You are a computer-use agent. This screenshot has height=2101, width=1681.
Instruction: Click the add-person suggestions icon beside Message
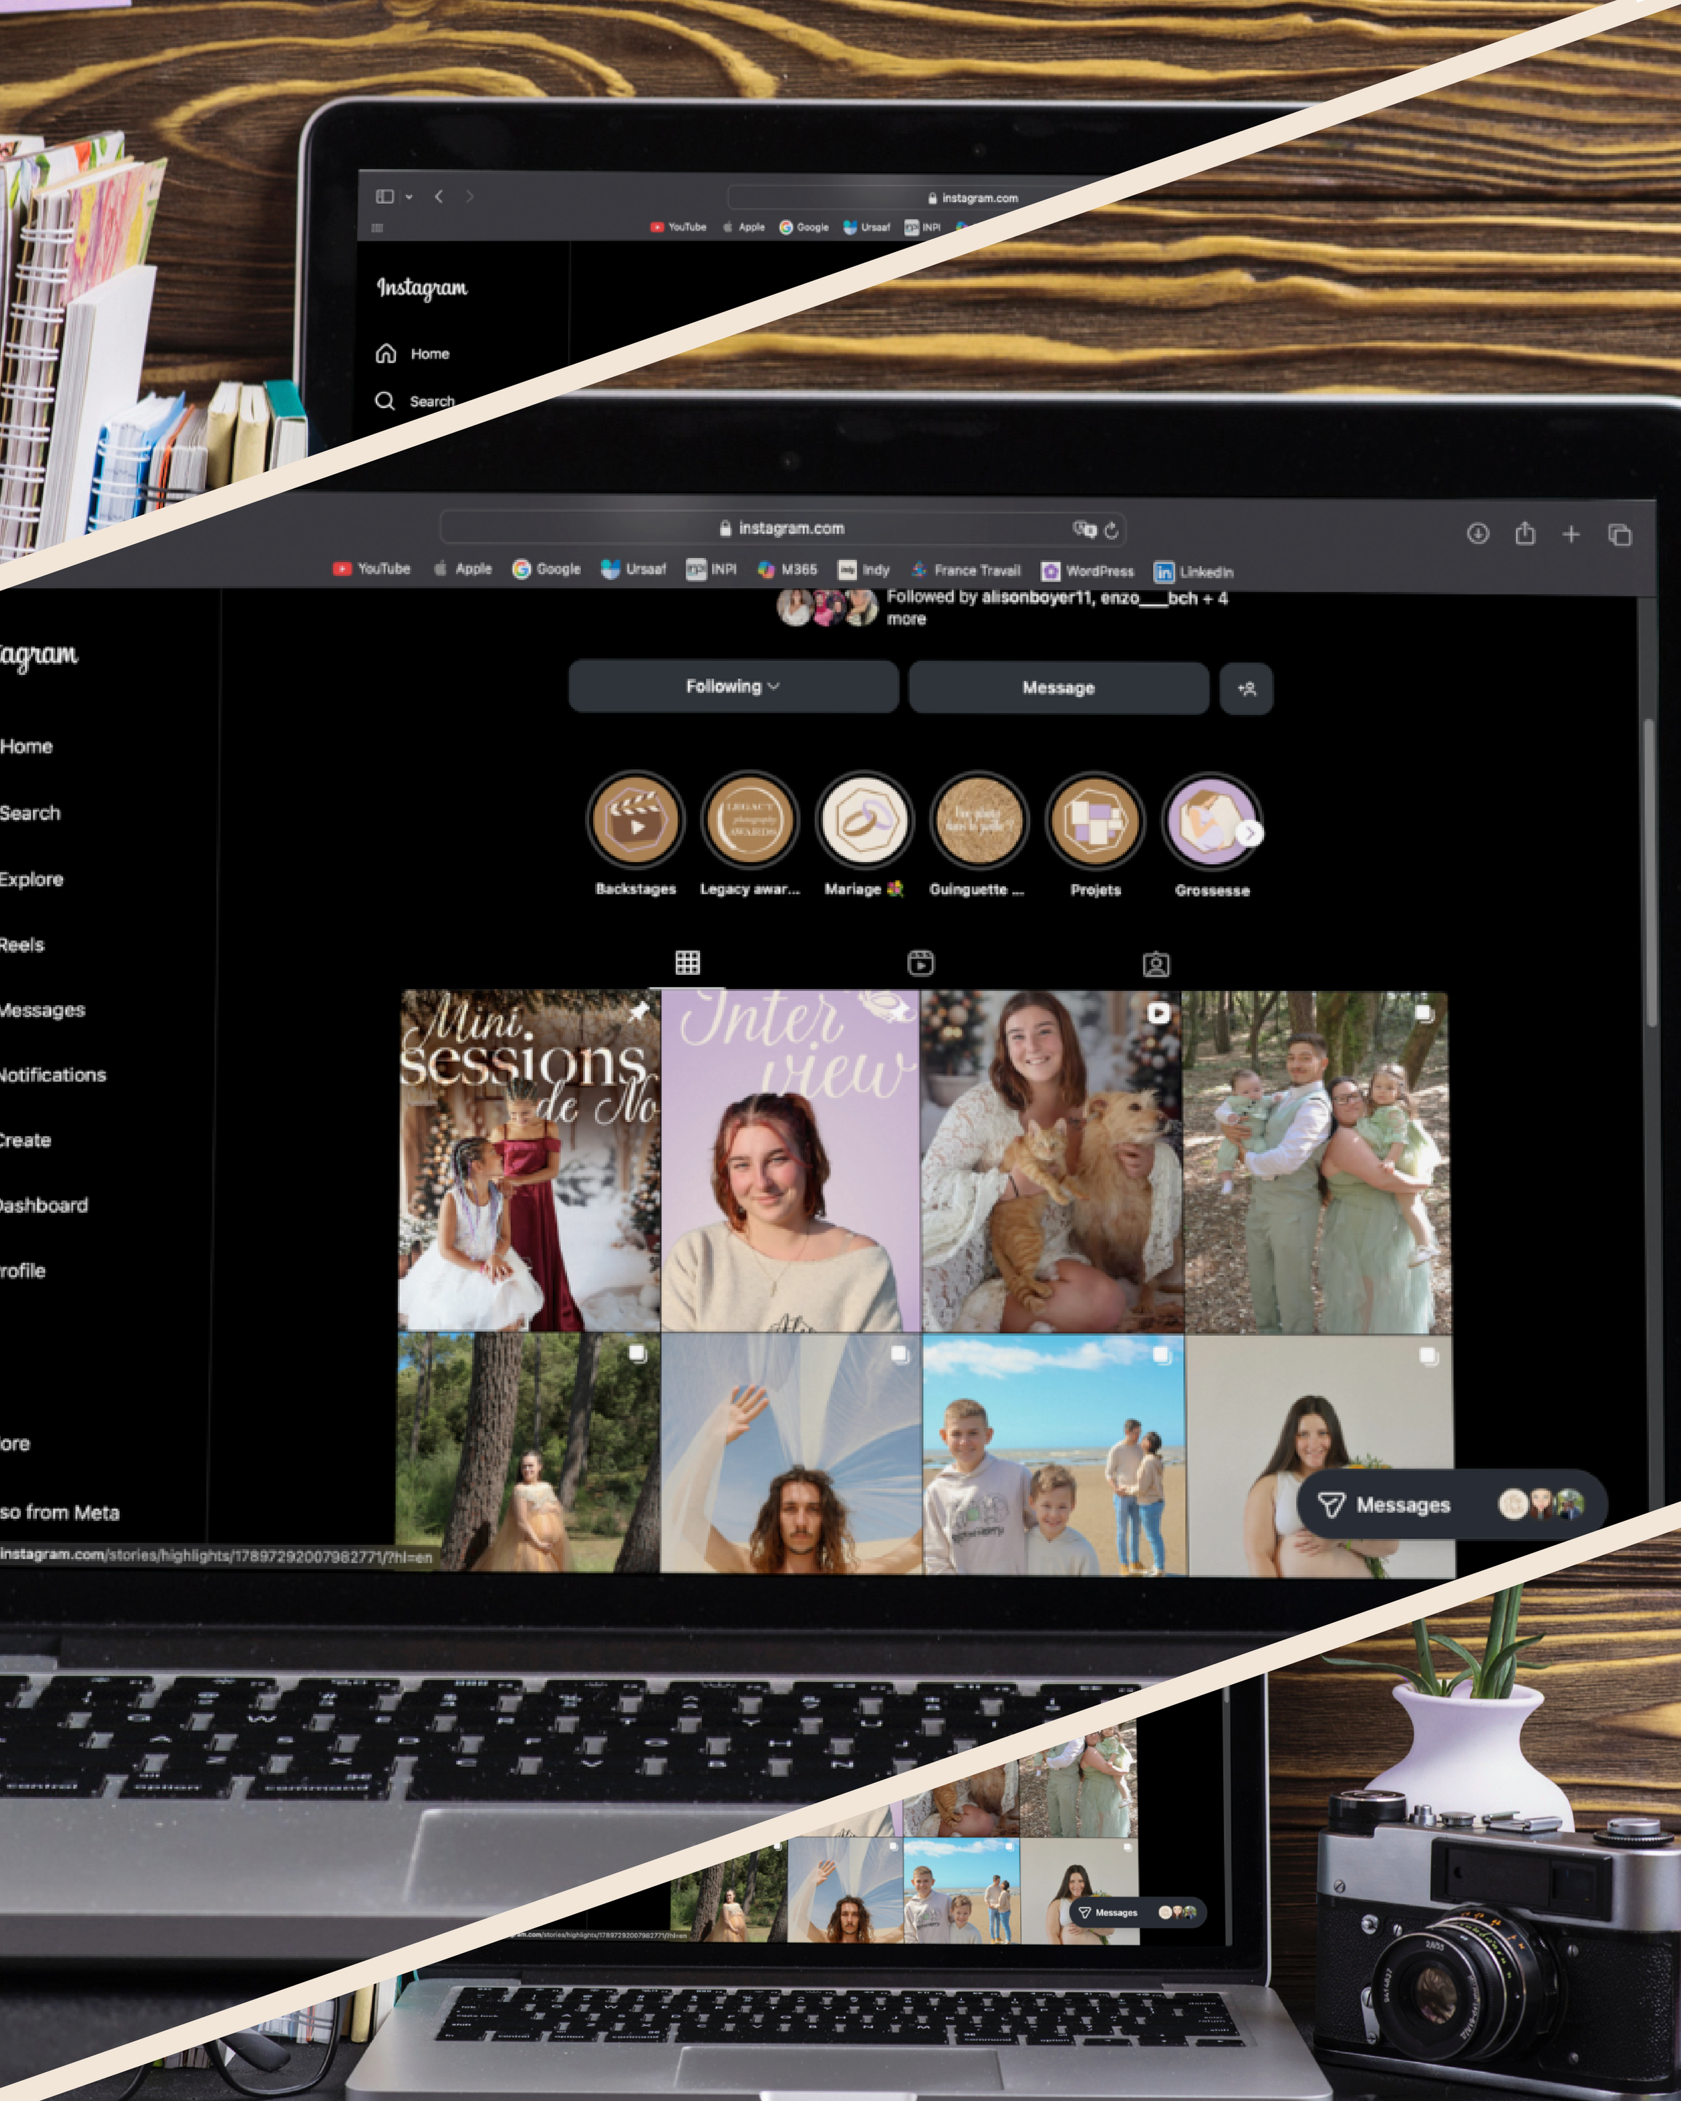1247,689
